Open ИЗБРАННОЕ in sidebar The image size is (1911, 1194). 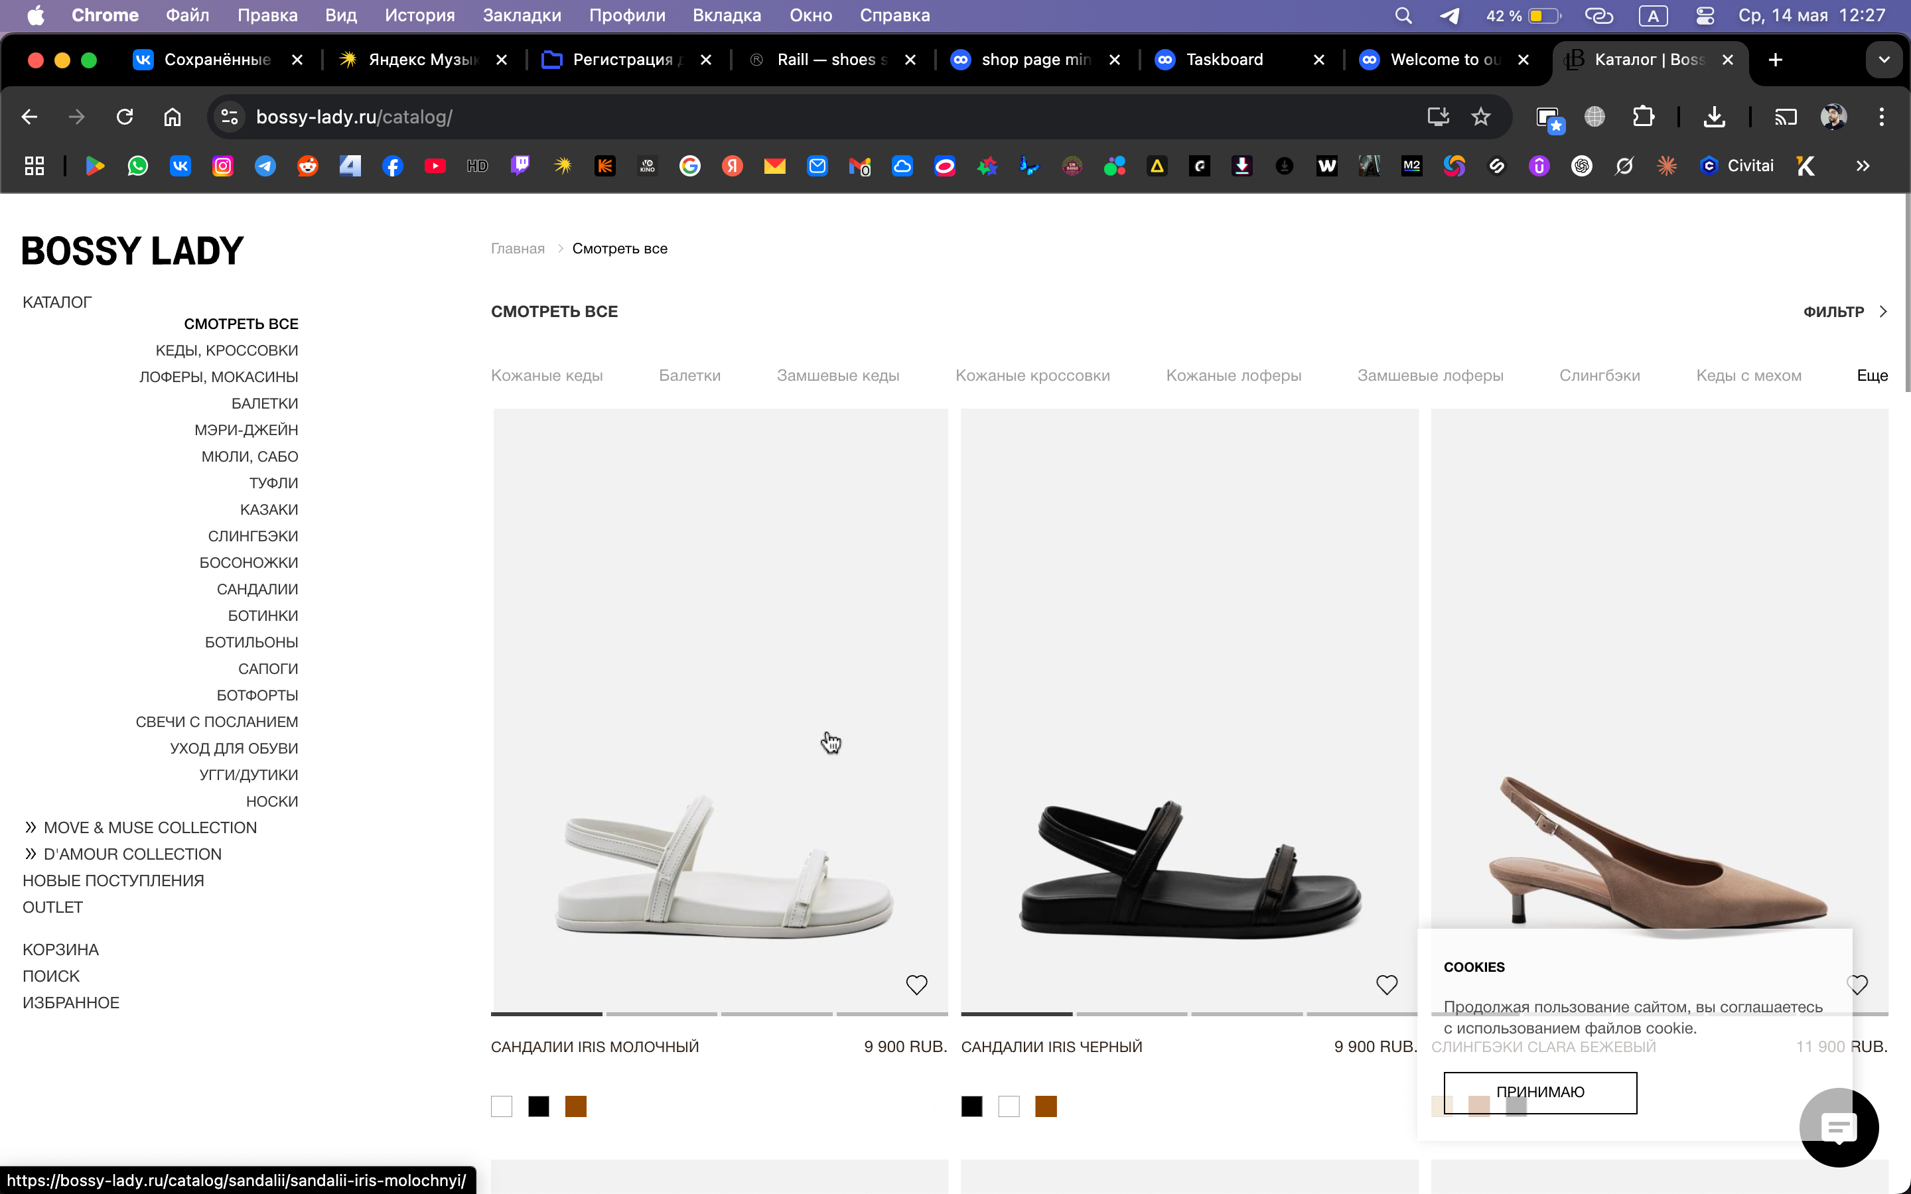tap(71, 1003)
